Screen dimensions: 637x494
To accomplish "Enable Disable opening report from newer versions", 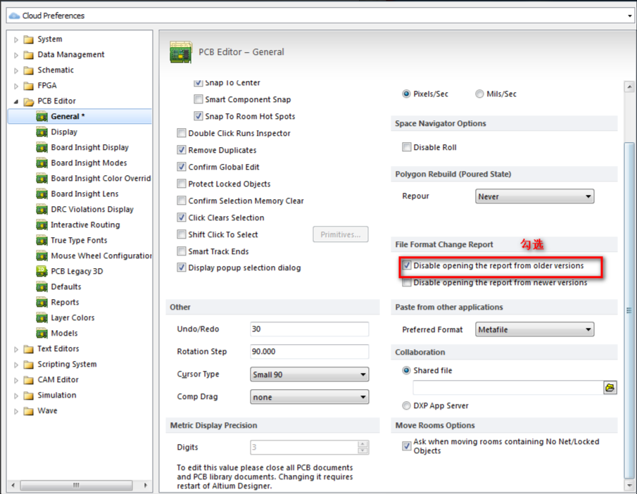I will coord(407,282).
